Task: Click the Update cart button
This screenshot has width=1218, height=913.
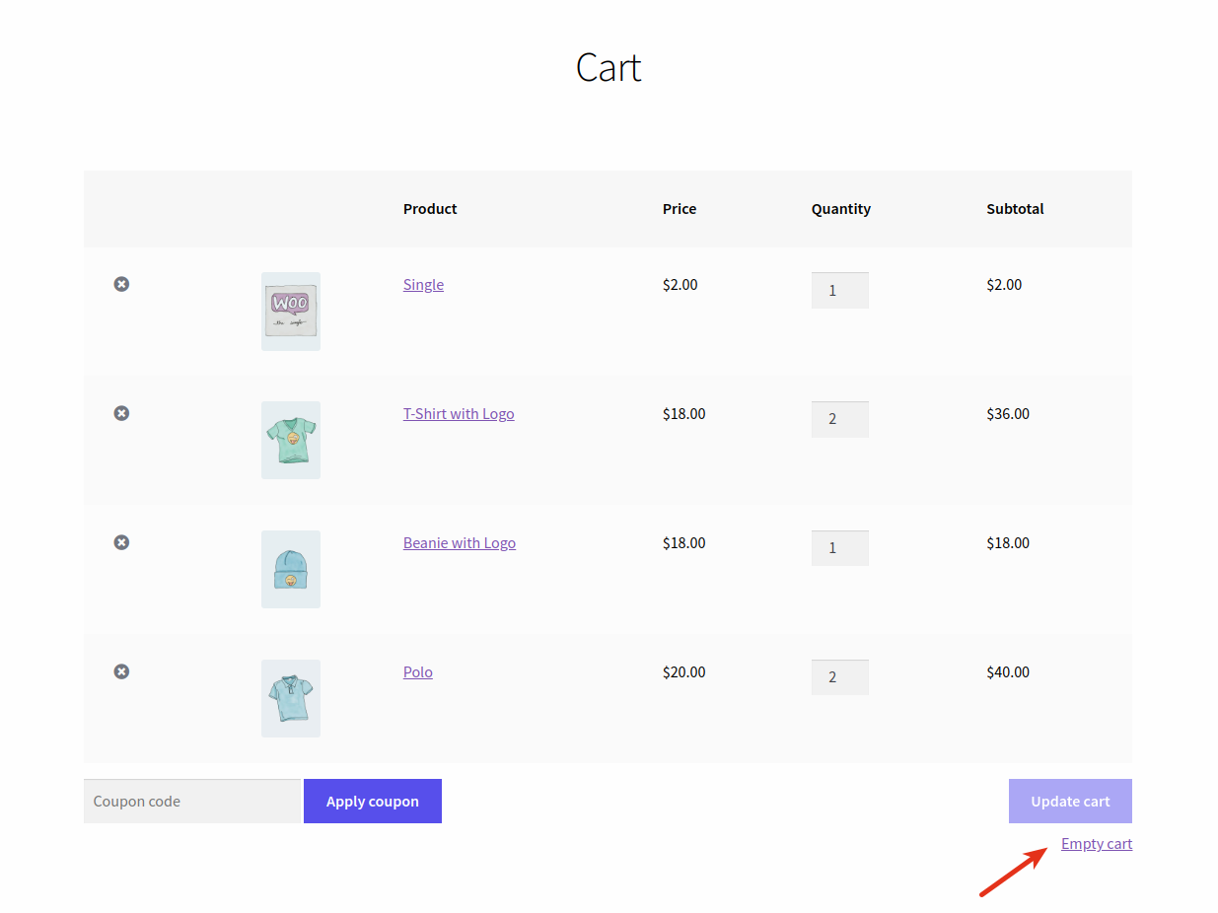Action: coord(1070,801)
